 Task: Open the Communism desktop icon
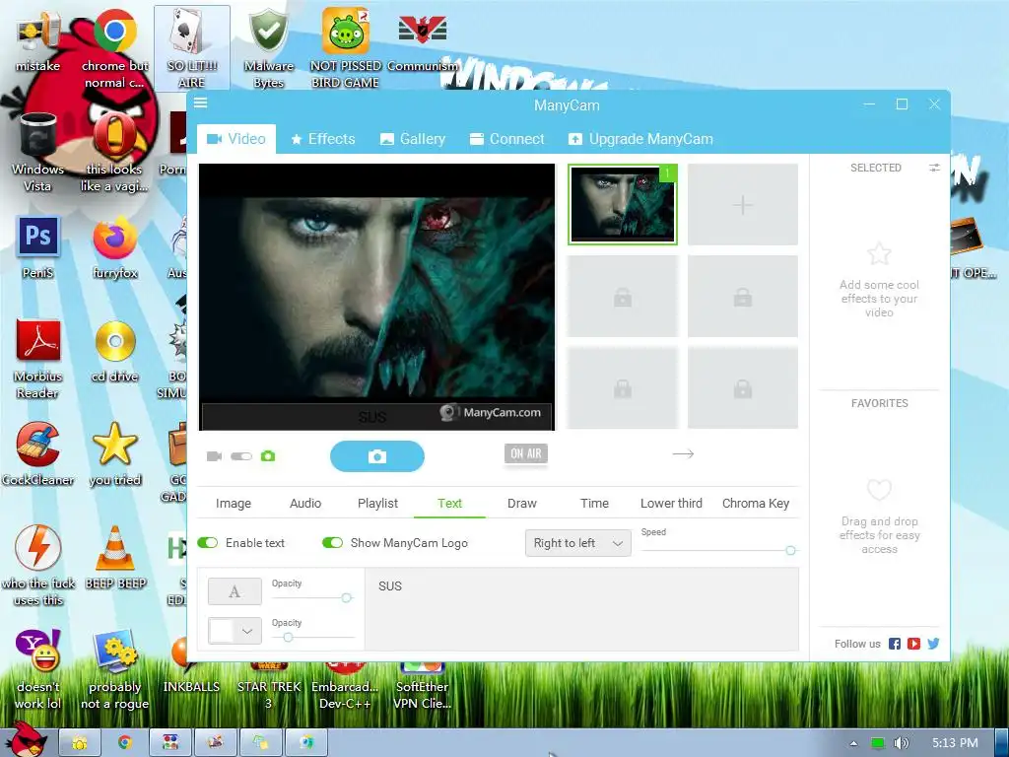coord(423,42)
